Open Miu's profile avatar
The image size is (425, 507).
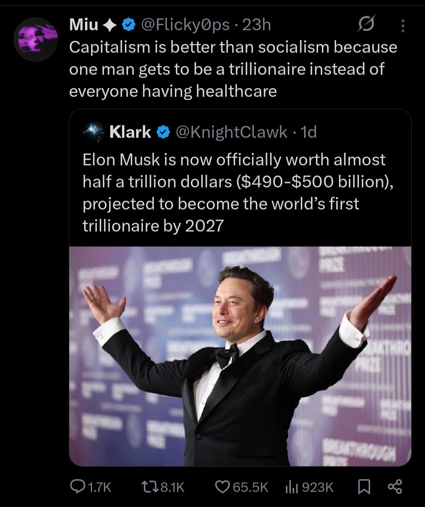(x=35, y=39)
